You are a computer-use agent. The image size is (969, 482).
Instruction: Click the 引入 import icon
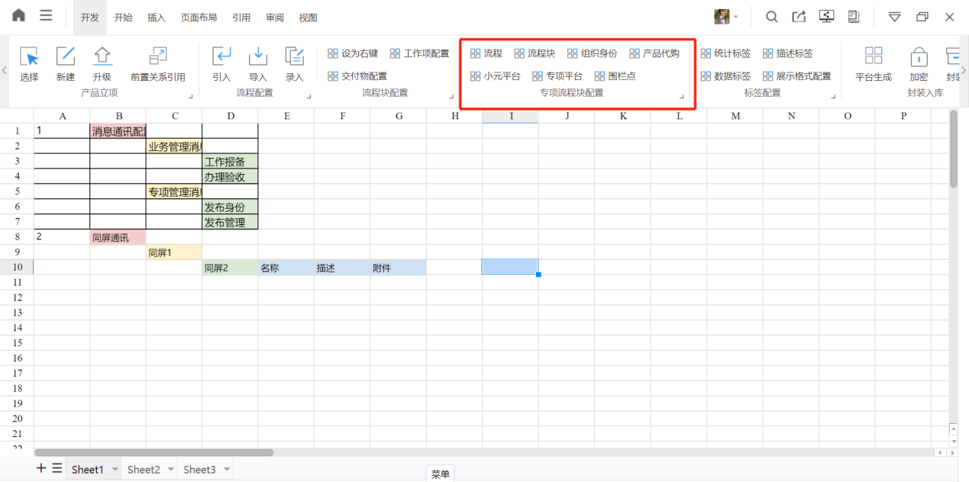tap(221, 57)
